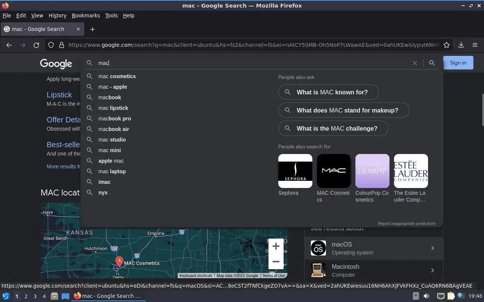Screen dimensions: 484x302
Task: Click 'Terms of Use' on the map
Action: [274, 276]
